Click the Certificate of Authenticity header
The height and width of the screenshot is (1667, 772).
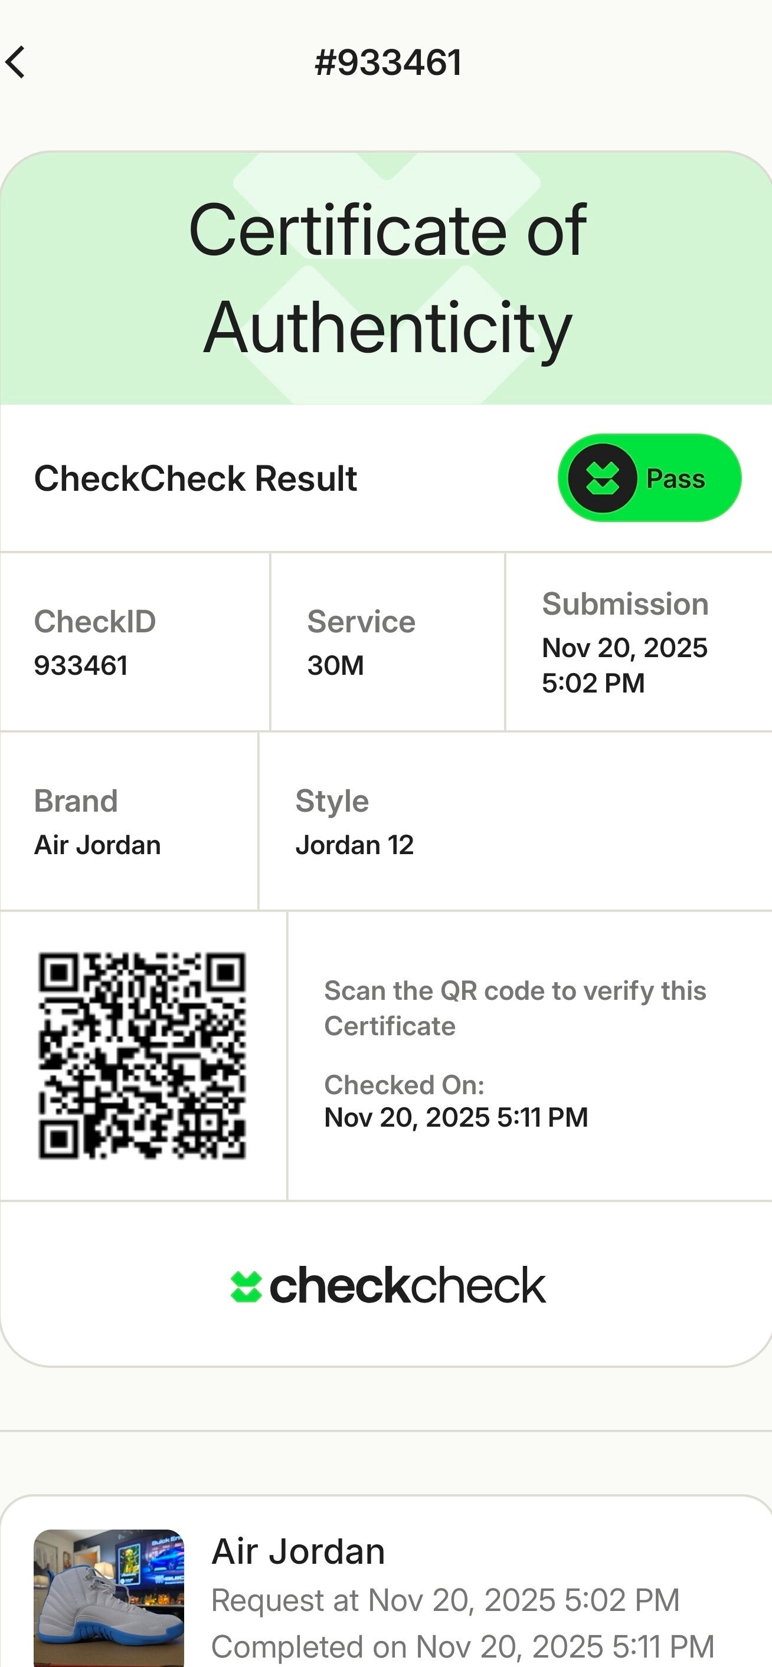(387, 278)
